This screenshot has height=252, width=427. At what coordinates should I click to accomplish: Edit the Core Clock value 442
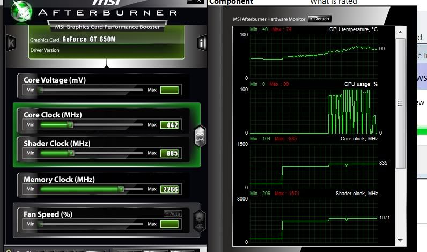tap(170, 124)
